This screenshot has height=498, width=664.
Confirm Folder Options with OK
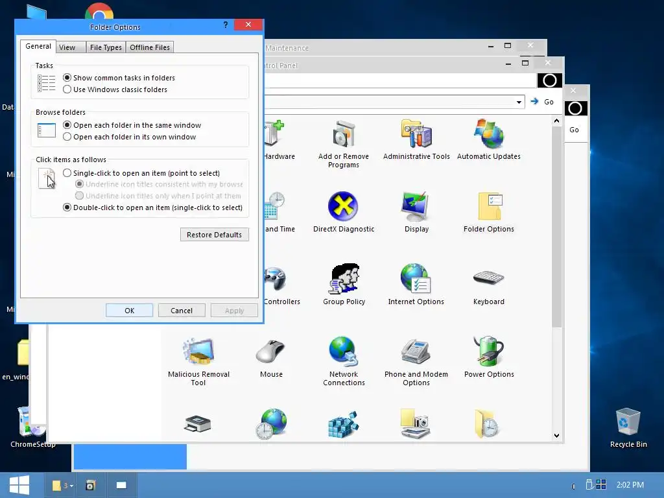click(x=129, y=311)
